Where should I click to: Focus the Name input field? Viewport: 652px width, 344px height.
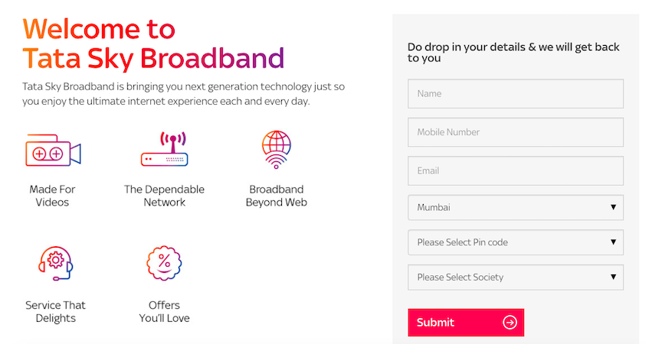[516, 94]
